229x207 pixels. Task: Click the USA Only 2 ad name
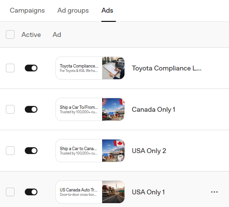[x=149, y=151]
